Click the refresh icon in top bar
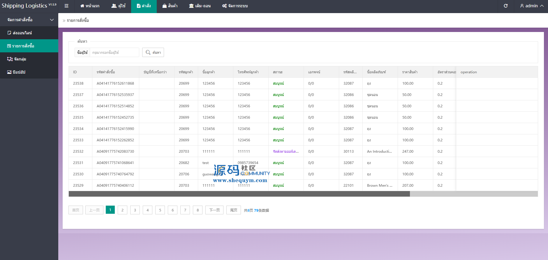This screenshot has height=260, width=548. click(x=506, y=6)
